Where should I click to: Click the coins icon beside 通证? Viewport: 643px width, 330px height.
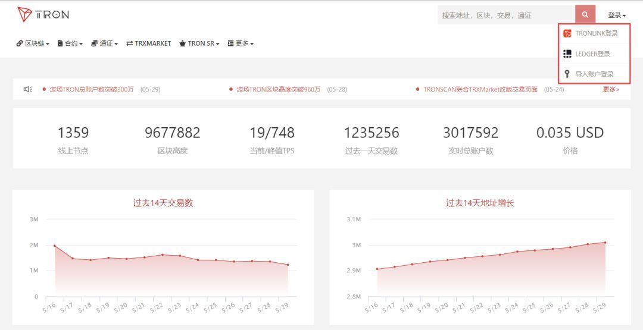tap(94, 43)
